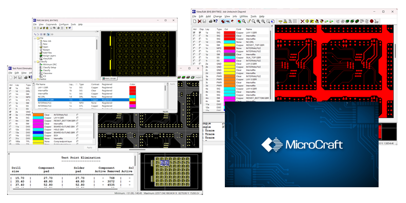The height and width of the screenshot is (203, 406).
Task: Toggle Act checkbox for layer 3a in Test Point Elimination
Action: pyautogui.click(x=11, y=115)
